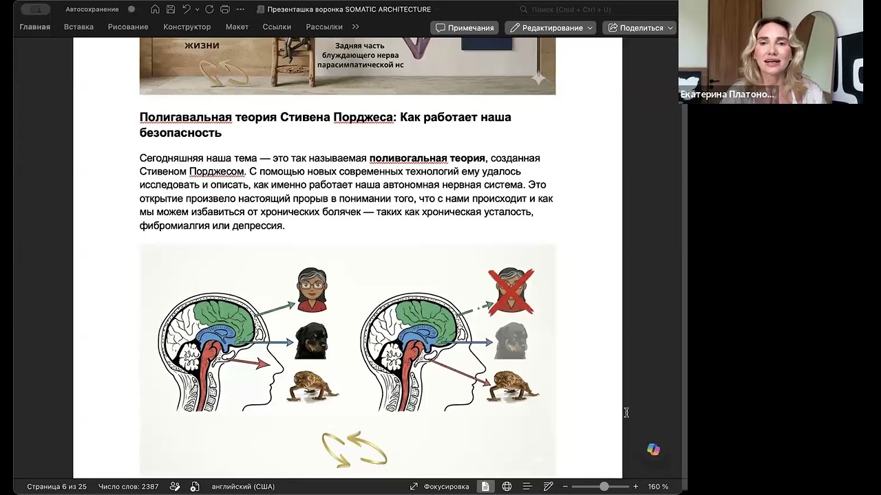The width and height of the screenshot is (881, 495).
Task: Select the print layout view icon
Action: (x=485, y=486)
